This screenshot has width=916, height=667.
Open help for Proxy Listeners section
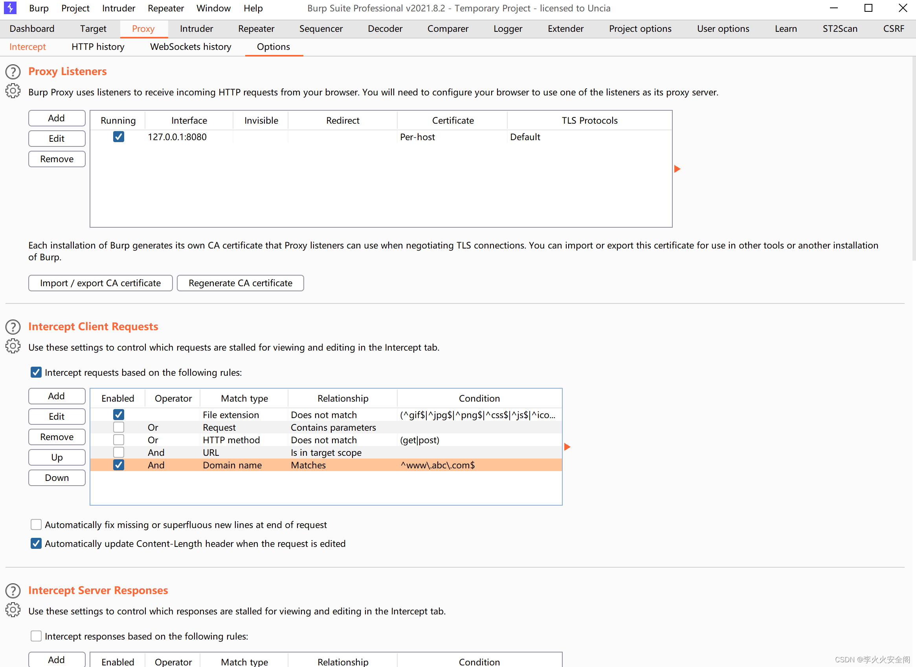point(13,71)
